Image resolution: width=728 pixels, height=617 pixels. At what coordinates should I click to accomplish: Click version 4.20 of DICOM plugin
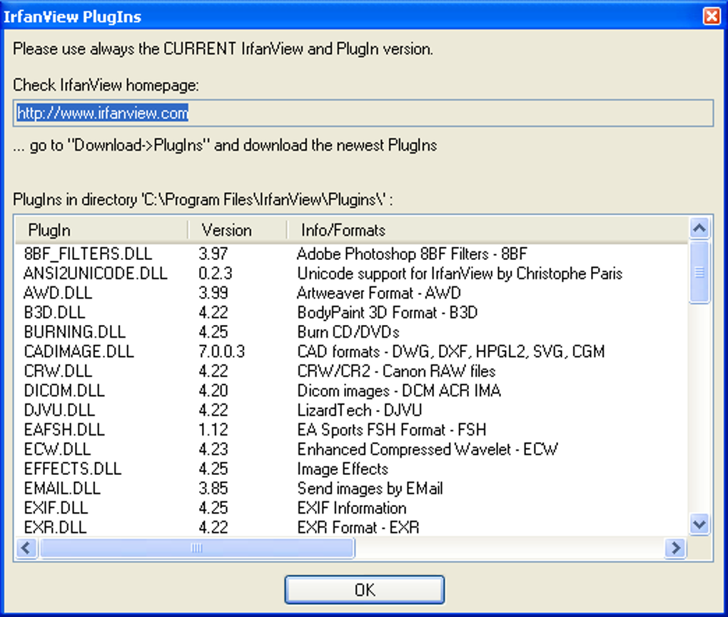(213, 391)
